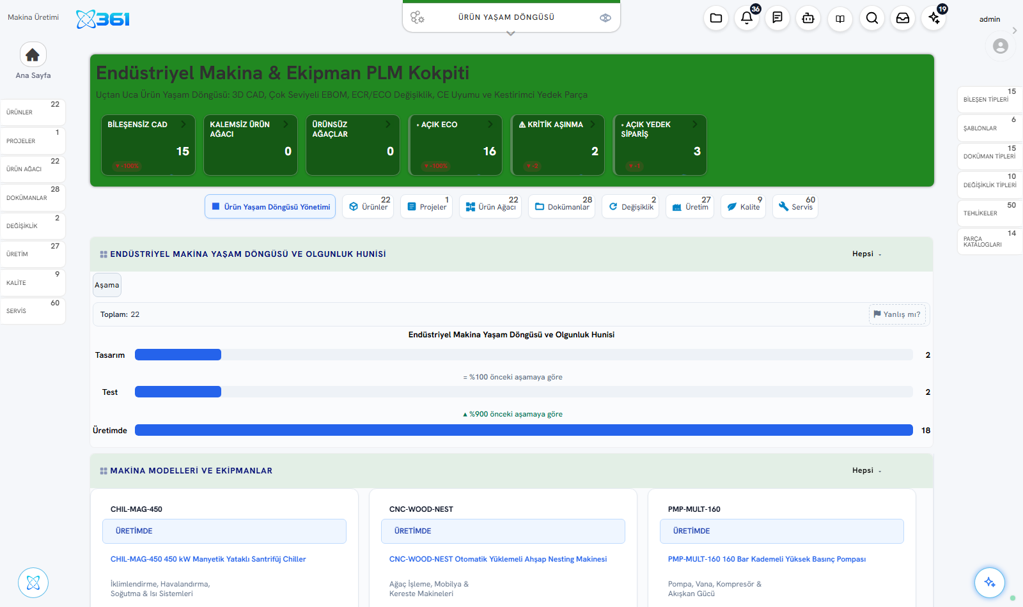This screenshot has width=1023, height=607.
Task: Go to Ana Sayfa home icon
Action: coord(33,55)
